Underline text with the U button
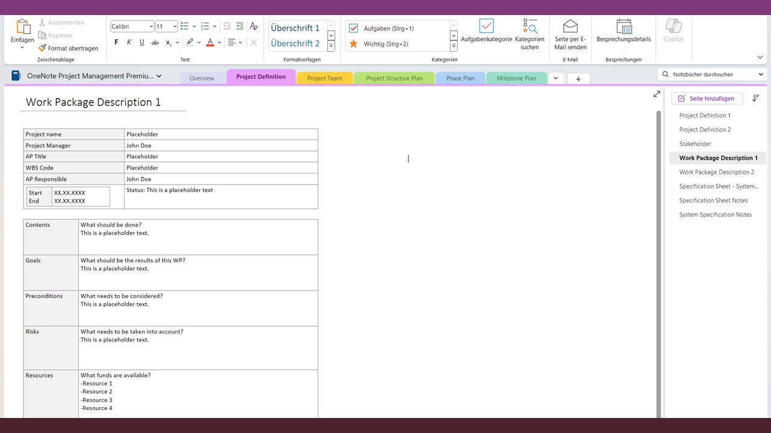 (142, 42)
